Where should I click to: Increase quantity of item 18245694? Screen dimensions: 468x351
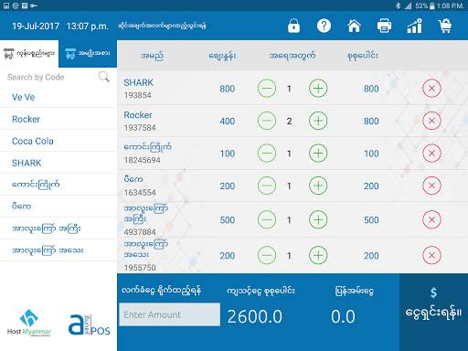pyautogui.click(x=318, y=154)
